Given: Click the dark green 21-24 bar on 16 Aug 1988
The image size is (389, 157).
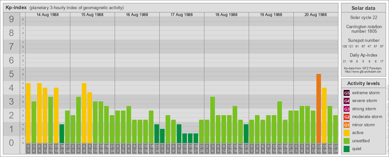Looking at the screenshot, I should (156, 133).
